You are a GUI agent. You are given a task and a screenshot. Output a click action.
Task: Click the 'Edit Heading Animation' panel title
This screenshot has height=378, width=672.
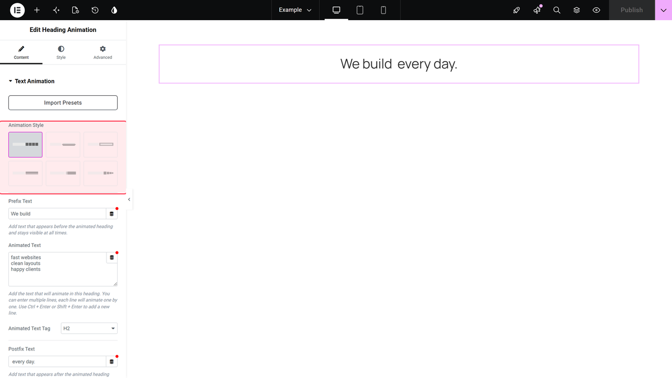pyautogui.click(x=63, y=30)
